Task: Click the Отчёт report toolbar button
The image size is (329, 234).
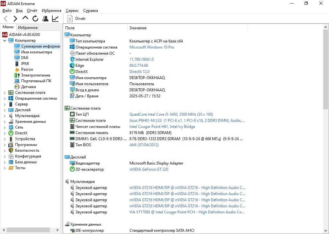Action: click(x=76, y=19)
